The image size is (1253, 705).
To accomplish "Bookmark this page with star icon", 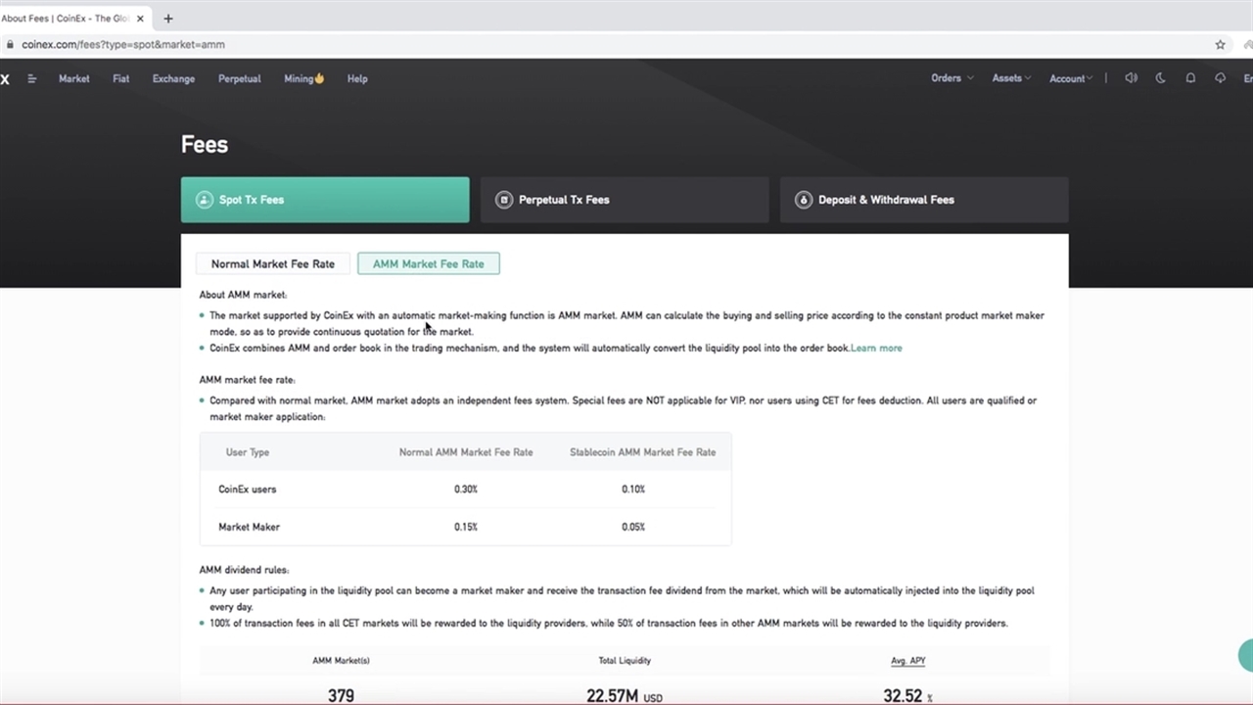I will pos(1220,44).
